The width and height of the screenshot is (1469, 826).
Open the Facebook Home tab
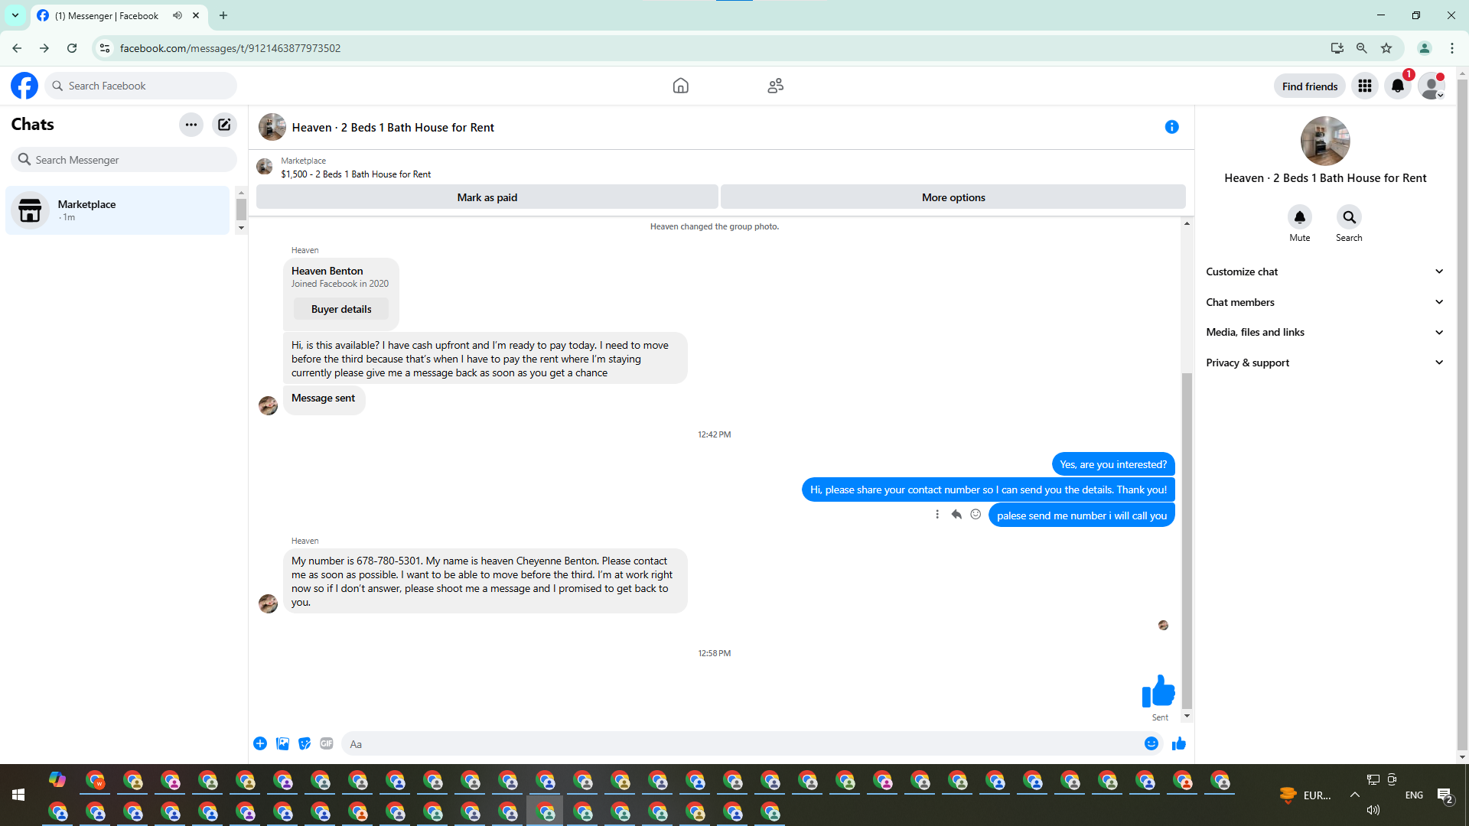point(680,86)
